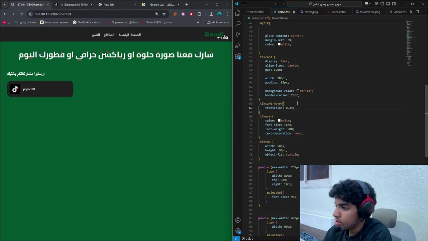Image resolution: width=428 pixels, height=241 pixels.
Task: Open the Better Call S... bookmark
Action: point(157,22)
